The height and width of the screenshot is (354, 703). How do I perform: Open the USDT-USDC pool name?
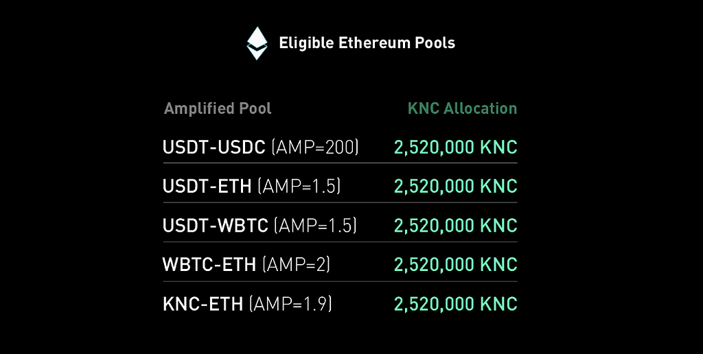pos(214,147)
